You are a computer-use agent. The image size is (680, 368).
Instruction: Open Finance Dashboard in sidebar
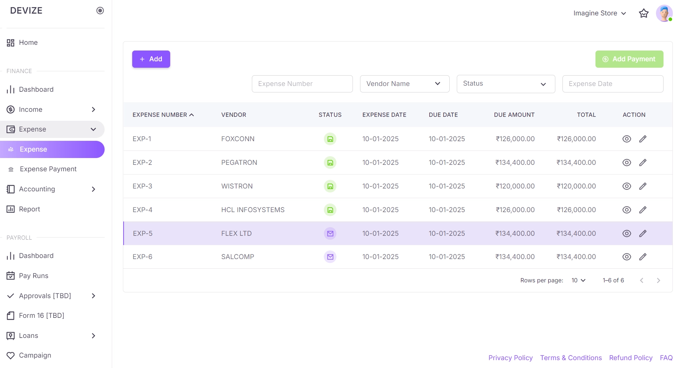pyautogui.click(x=52, y=90)
